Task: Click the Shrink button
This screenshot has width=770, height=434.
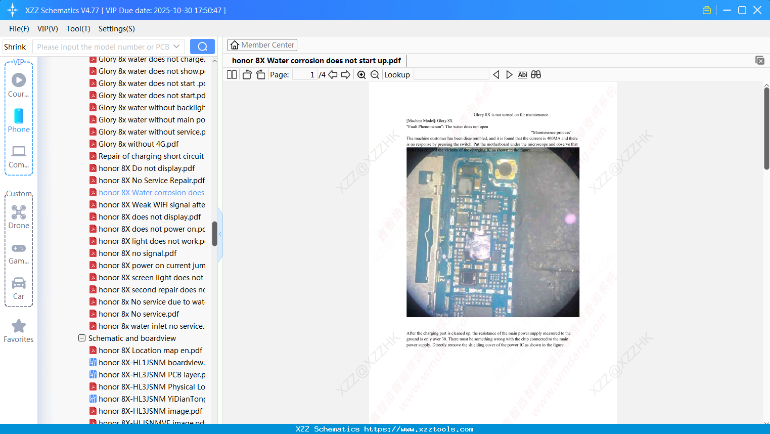Action: tap(15, 47)
